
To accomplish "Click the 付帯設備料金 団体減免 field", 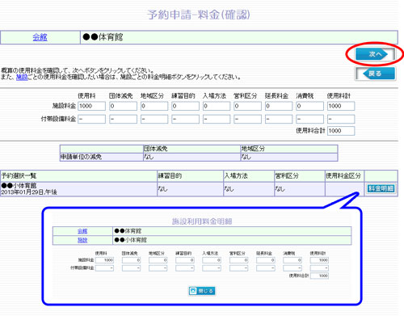I will [x=123, y=119].
